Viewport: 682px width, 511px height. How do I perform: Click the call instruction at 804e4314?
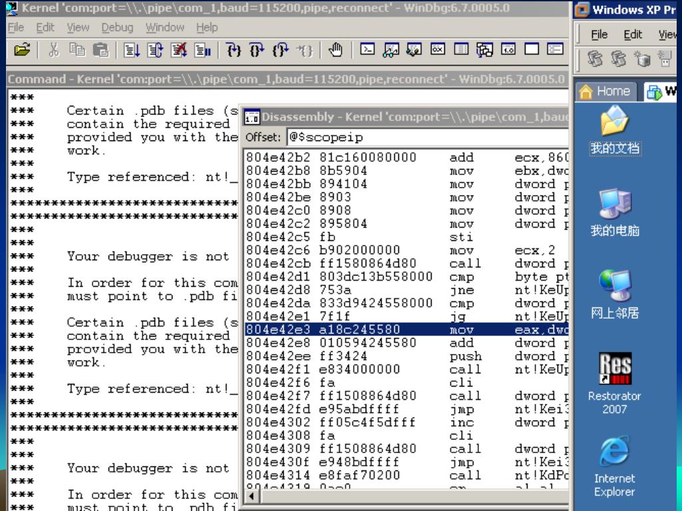click(x=407, y=475)
